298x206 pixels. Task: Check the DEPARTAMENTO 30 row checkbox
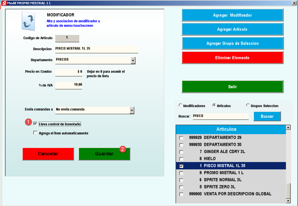(181, 145)
